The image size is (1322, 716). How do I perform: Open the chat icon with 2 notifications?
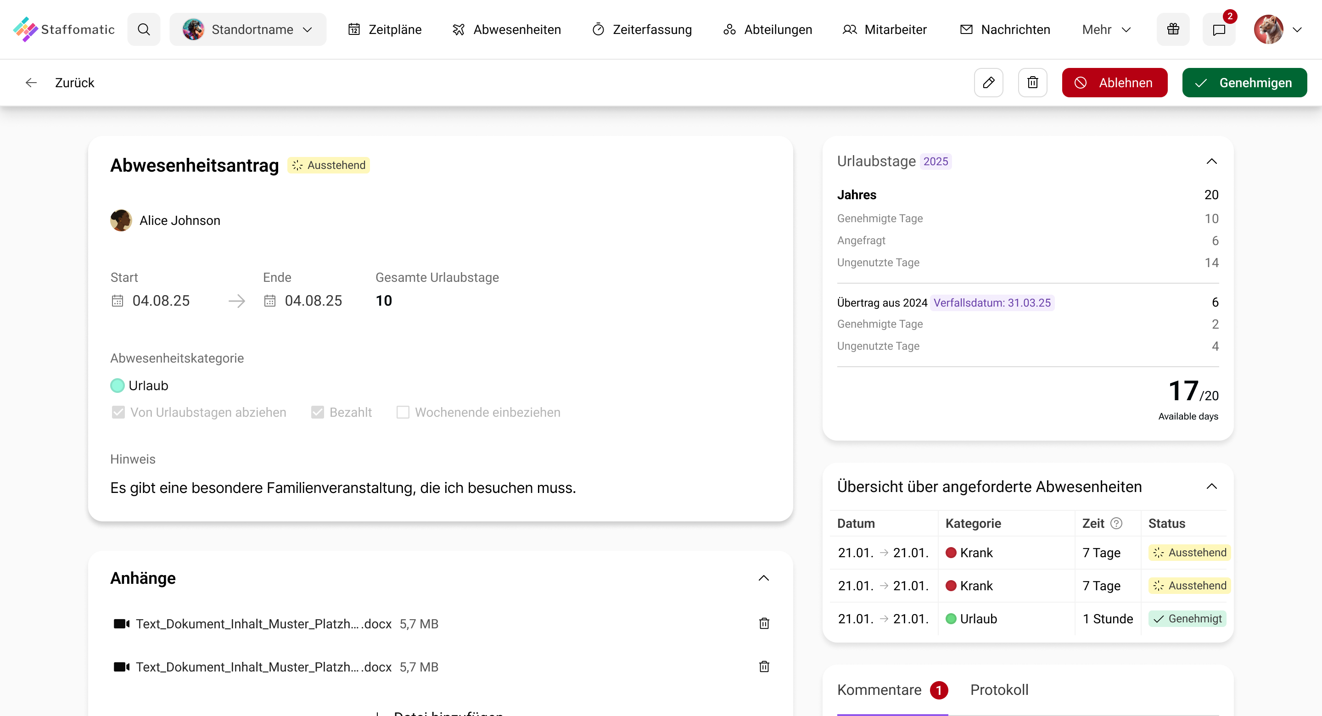pyautogui.click(x=1219, y=29)
